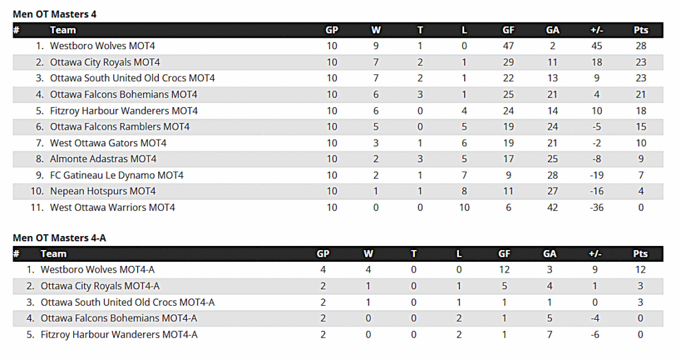
Task: Click Almonte Adastras MOT4 team name
Action: tap(103, 159)
